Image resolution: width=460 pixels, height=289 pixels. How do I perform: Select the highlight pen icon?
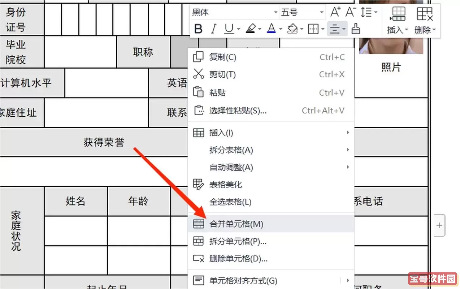[x=251, y=29]
